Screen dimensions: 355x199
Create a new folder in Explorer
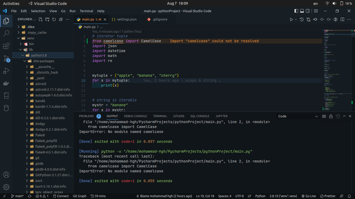(x=47, y=19)
